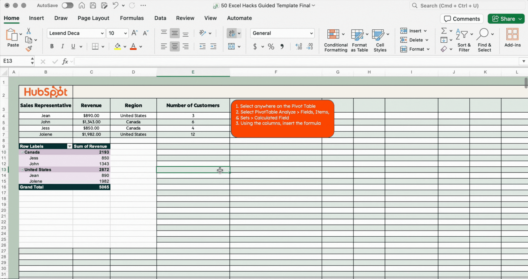Open the Row Labels filter dropdown
Viewport: 528px width, 279px height.
69,146
